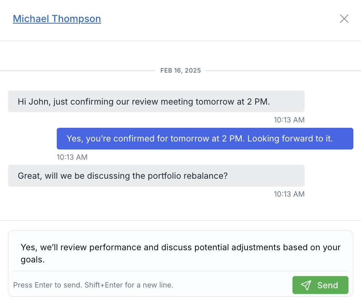
Task: Click the timestamp below Michael's first message
Action: click(289, 119)
